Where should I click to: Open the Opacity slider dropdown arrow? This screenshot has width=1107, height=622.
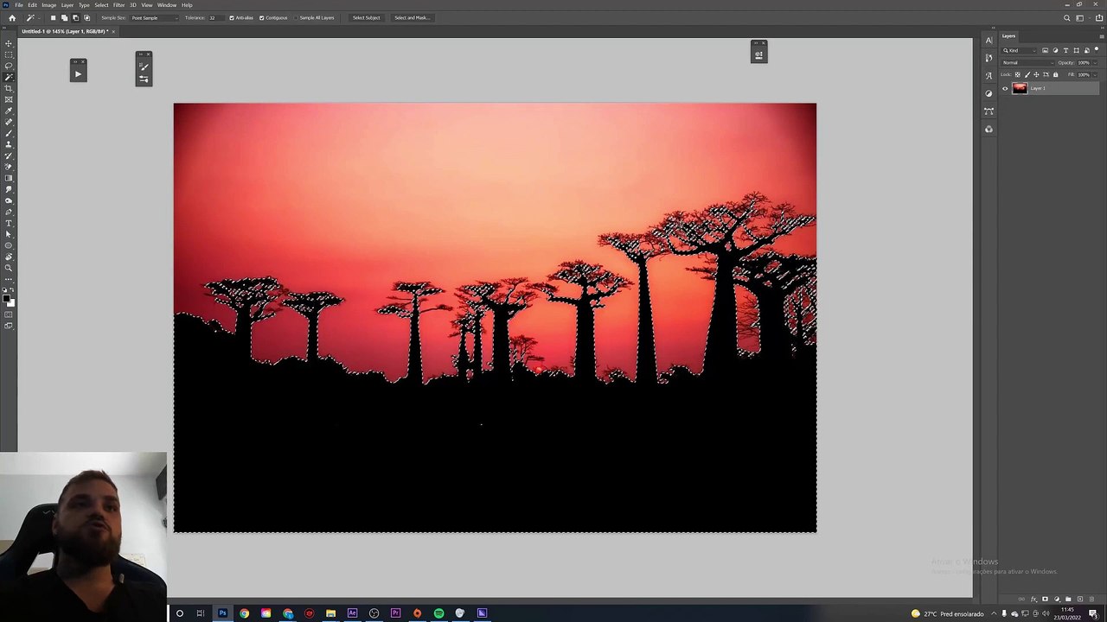[x=1095, y=63]
